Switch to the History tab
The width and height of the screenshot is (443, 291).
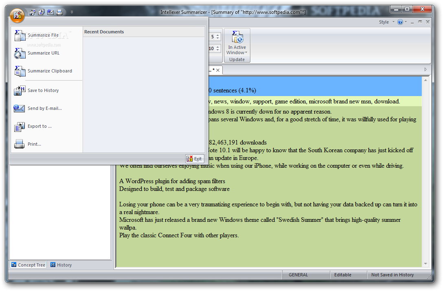61,265
